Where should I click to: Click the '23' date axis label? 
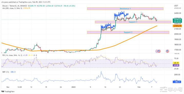pos(120,87)
